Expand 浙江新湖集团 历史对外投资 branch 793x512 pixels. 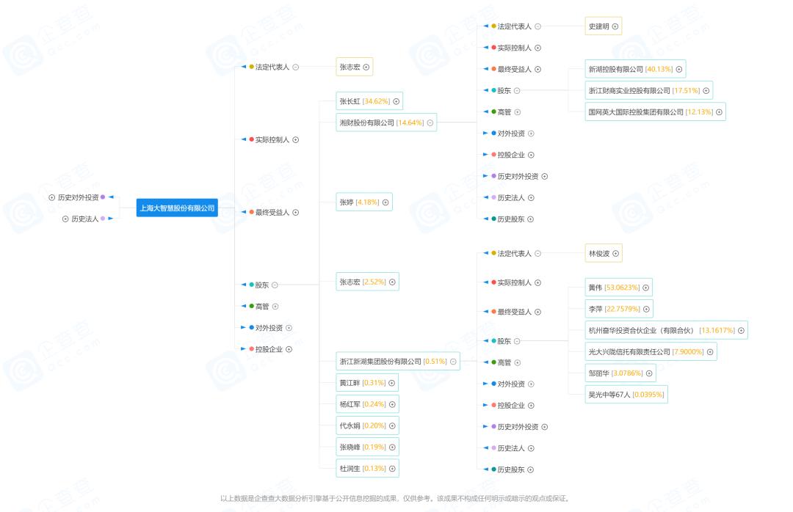(545, 427)
